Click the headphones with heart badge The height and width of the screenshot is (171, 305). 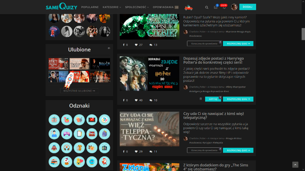[67, 148]
